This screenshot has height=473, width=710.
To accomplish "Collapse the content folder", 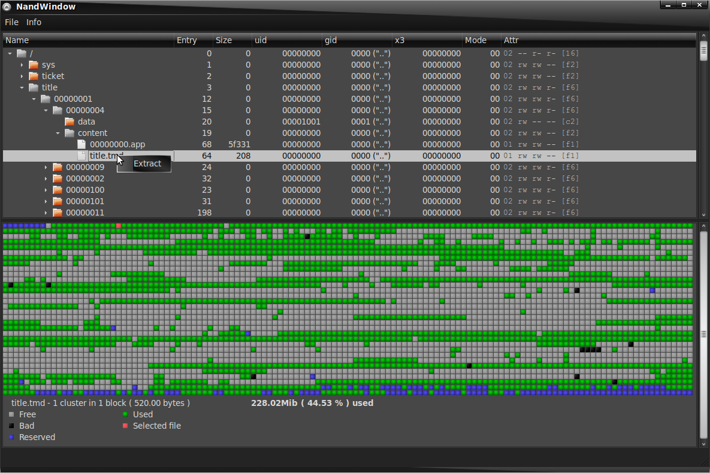I will point(58,133).
